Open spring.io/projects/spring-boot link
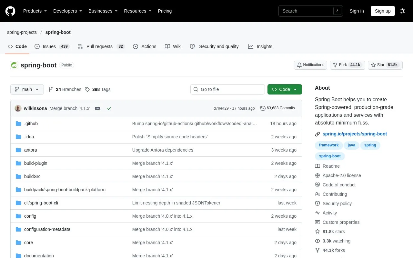Screen dimensions: 413x258 pos(355,134)
